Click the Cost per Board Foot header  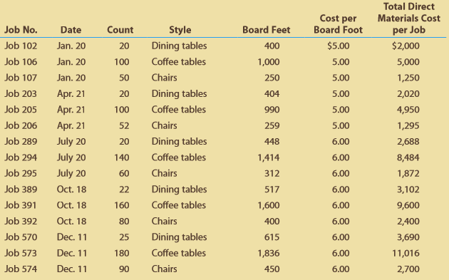click(x=338, y=24)
